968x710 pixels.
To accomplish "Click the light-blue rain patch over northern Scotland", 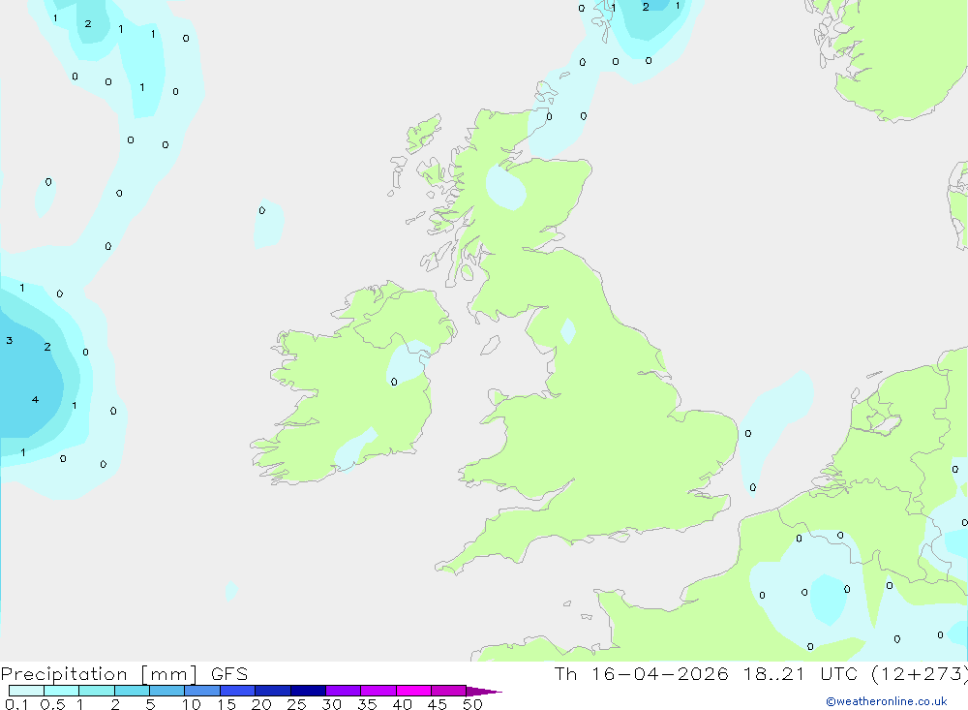I will pyautogui.click(x=505, y=187).
